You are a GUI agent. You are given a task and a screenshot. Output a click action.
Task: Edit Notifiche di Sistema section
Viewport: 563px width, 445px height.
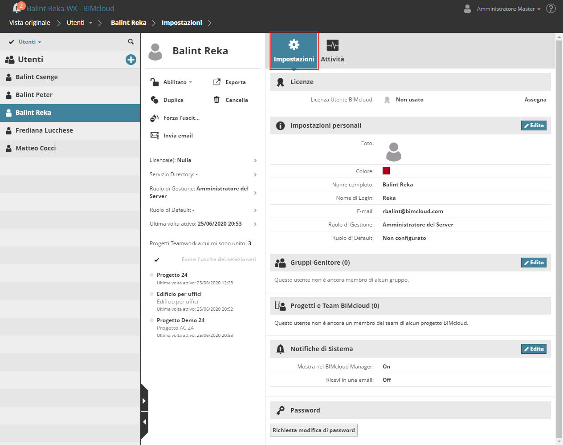534,349
